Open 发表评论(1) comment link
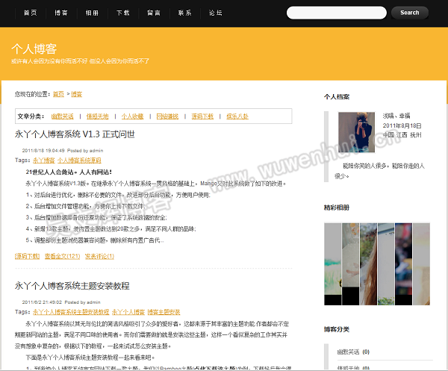The height and width of the screenshot is (371, 448). point(99,256)
